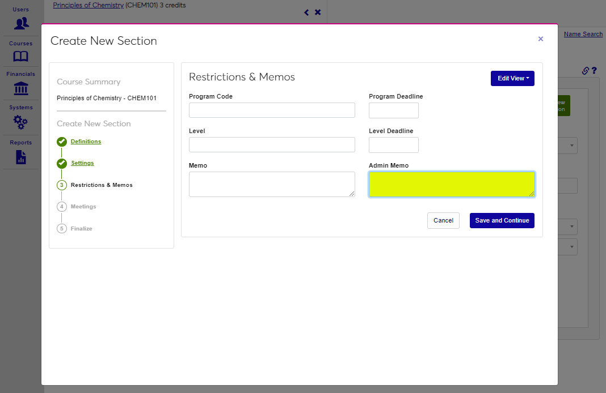Screen dimensions: 606x393
Task: Open the Financials bank icon
Action: tap(21, 88)
